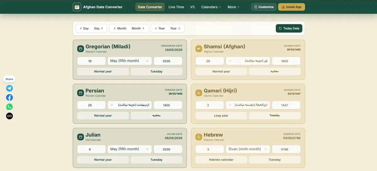Edit the Julian year field
This screenshot has width=377, height=171.
pyautogui.click(x=168, y=149)
